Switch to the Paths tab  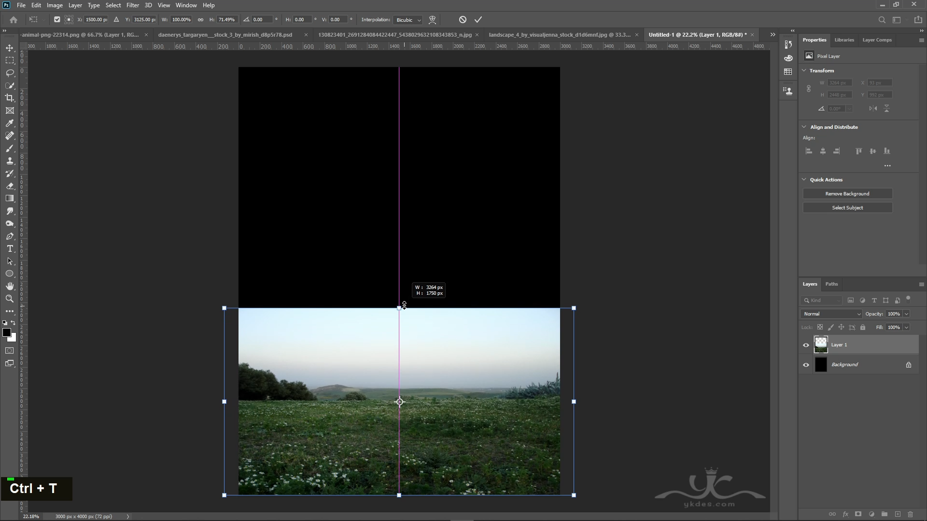pyautogui.click(x=831, y=284)
